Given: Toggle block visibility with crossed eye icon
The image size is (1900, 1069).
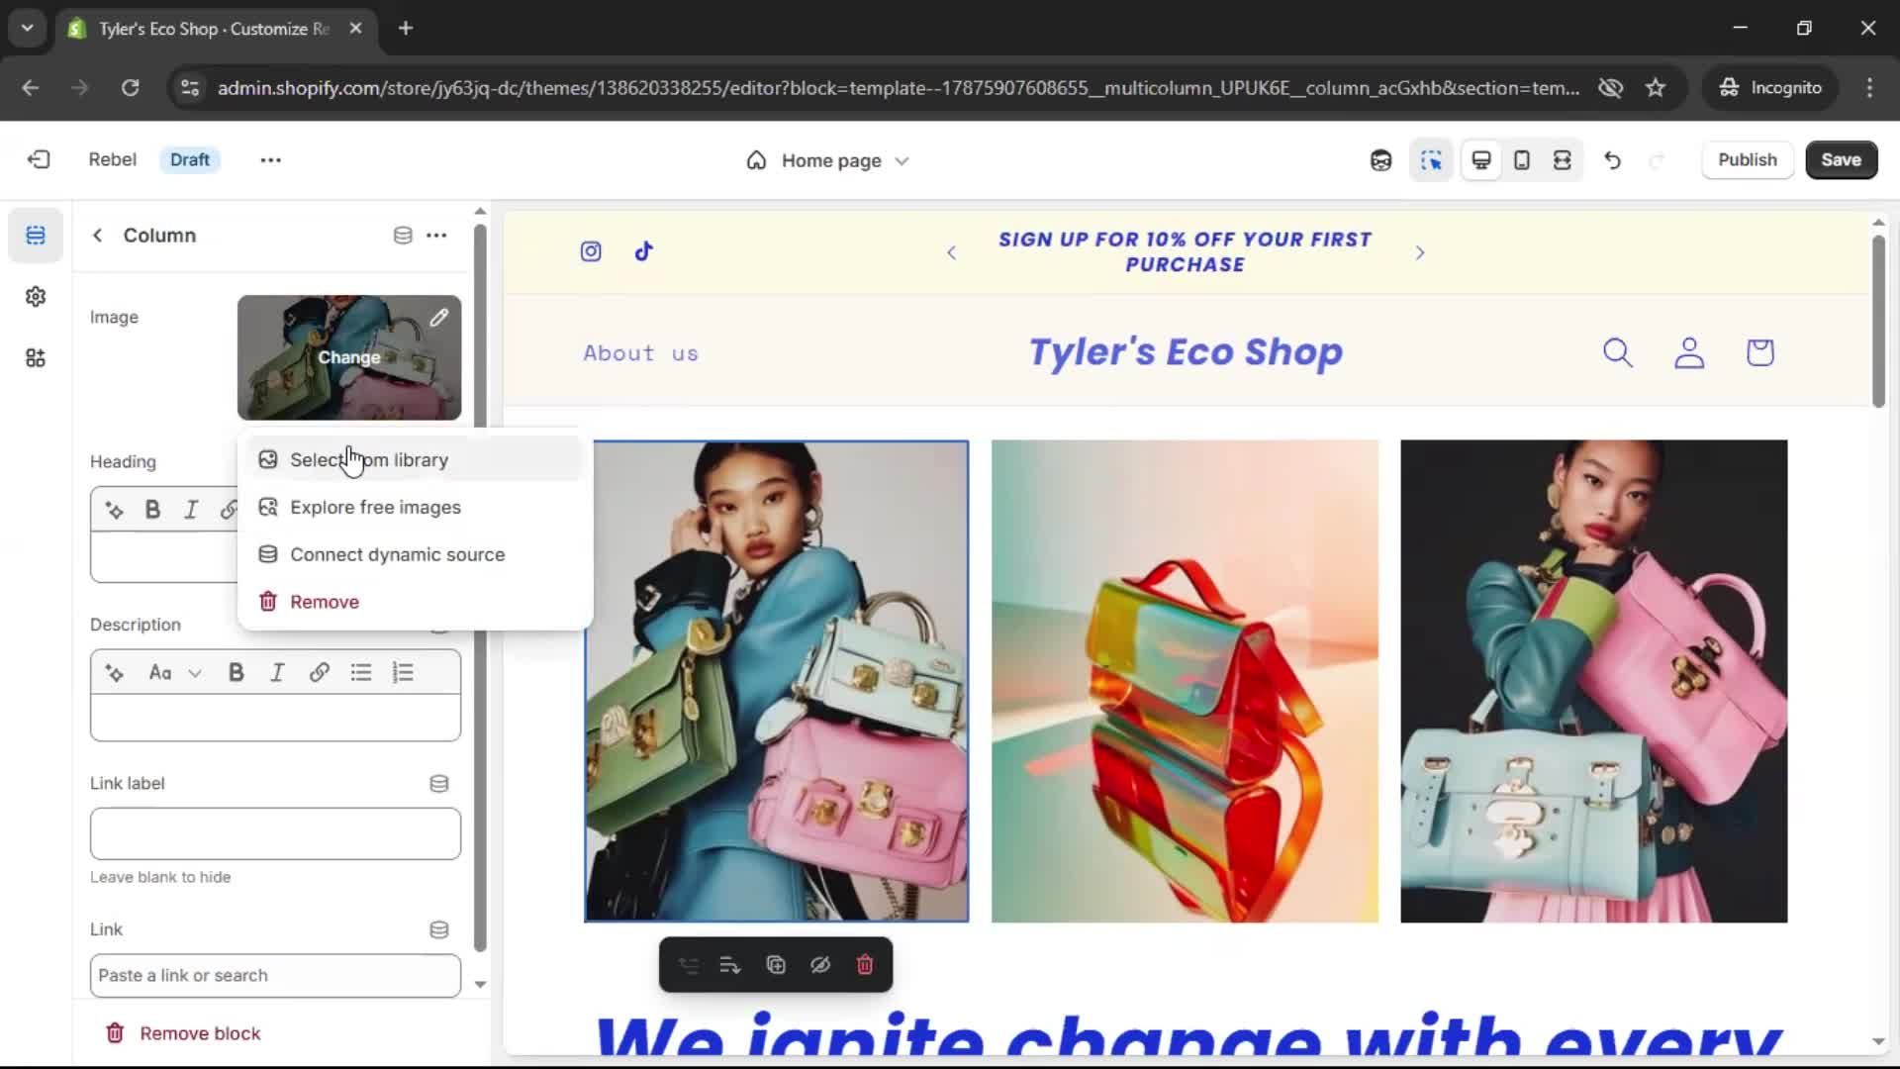Looking at the screenshot, I should (x=820, y=965).
